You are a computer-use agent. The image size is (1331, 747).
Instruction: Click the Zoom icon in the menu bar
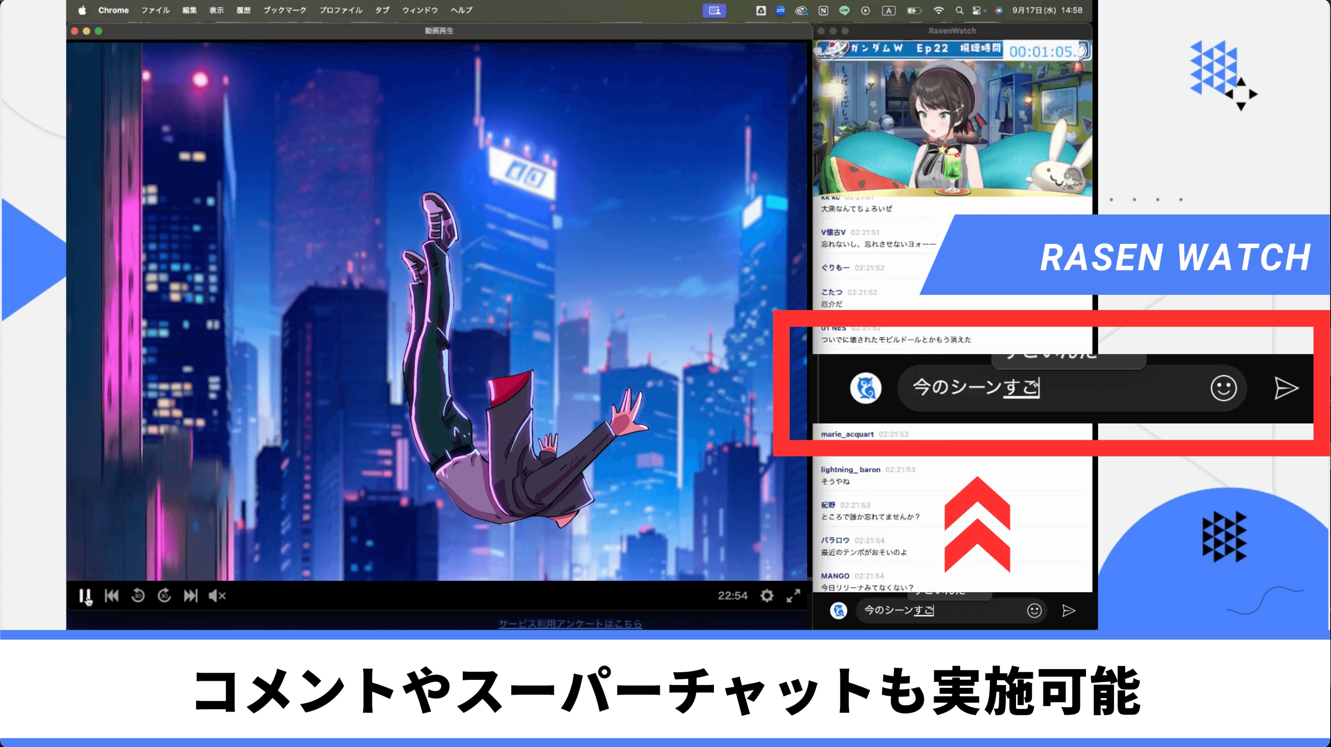780,10
